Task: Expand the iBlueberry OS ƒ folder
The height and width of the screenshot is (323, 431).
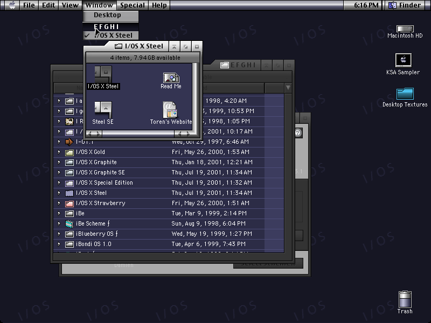Action: pyautogui.click(x=59, y=234)
